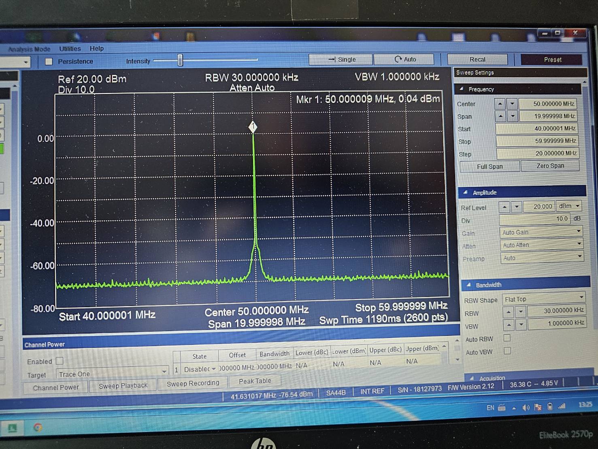The height and width of the screenshot is (449, 598).
Task: Decrease Center frequency with down arrow
Action: pos(512,104)
